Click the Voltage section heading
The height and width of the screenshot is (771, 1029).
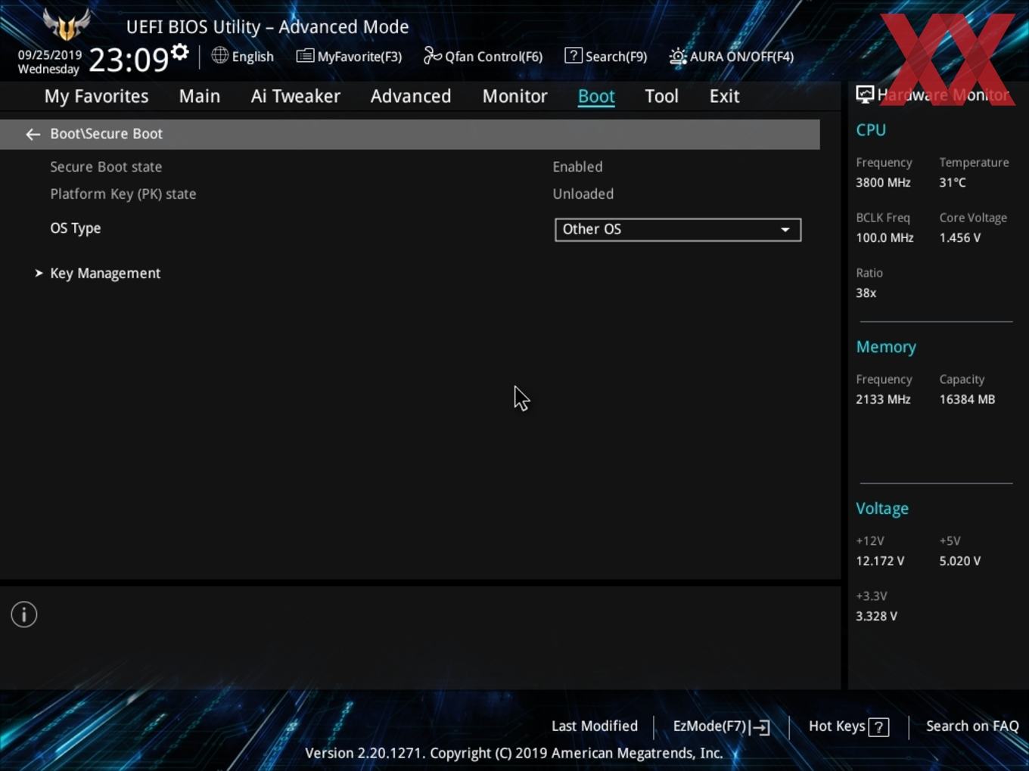click(x=882, y=509)
